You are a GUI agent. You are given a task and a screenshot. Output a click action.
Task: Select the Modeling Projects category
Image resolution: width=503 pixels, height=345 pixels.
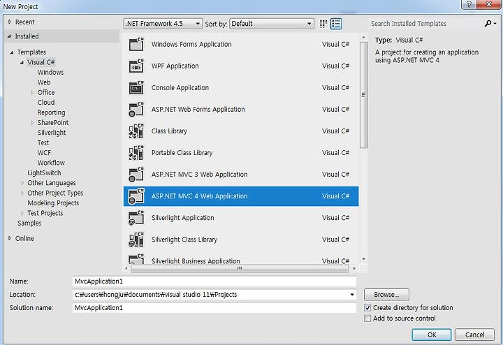tap(53, 203)
